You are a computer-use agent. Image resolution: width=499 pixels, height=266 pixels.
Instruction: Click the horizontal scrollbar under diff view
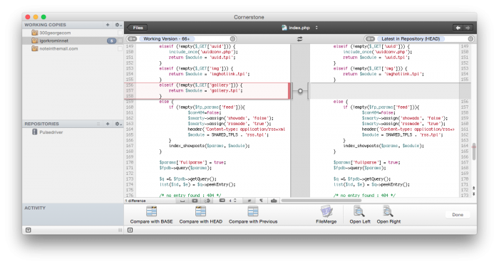click(321, 201)
